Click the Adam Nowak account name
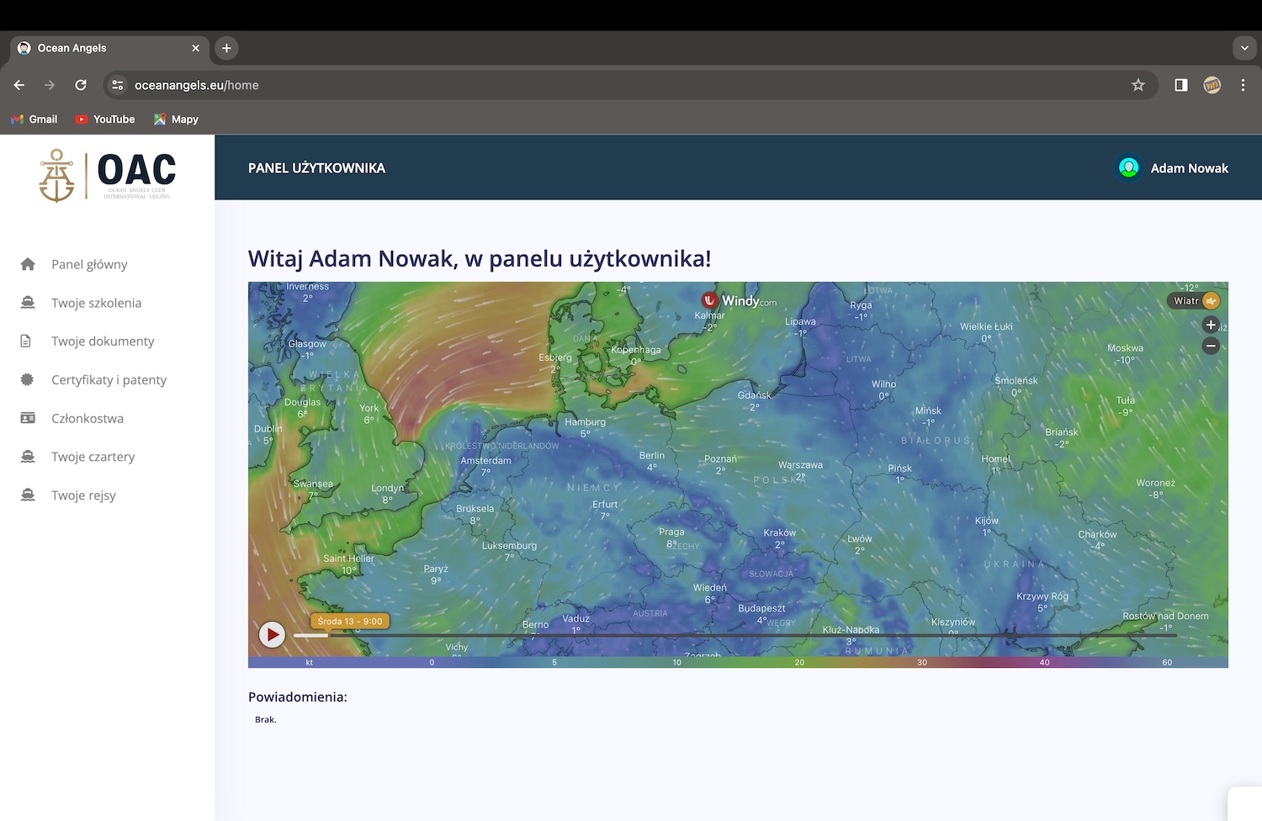 tap(1189, 168)
